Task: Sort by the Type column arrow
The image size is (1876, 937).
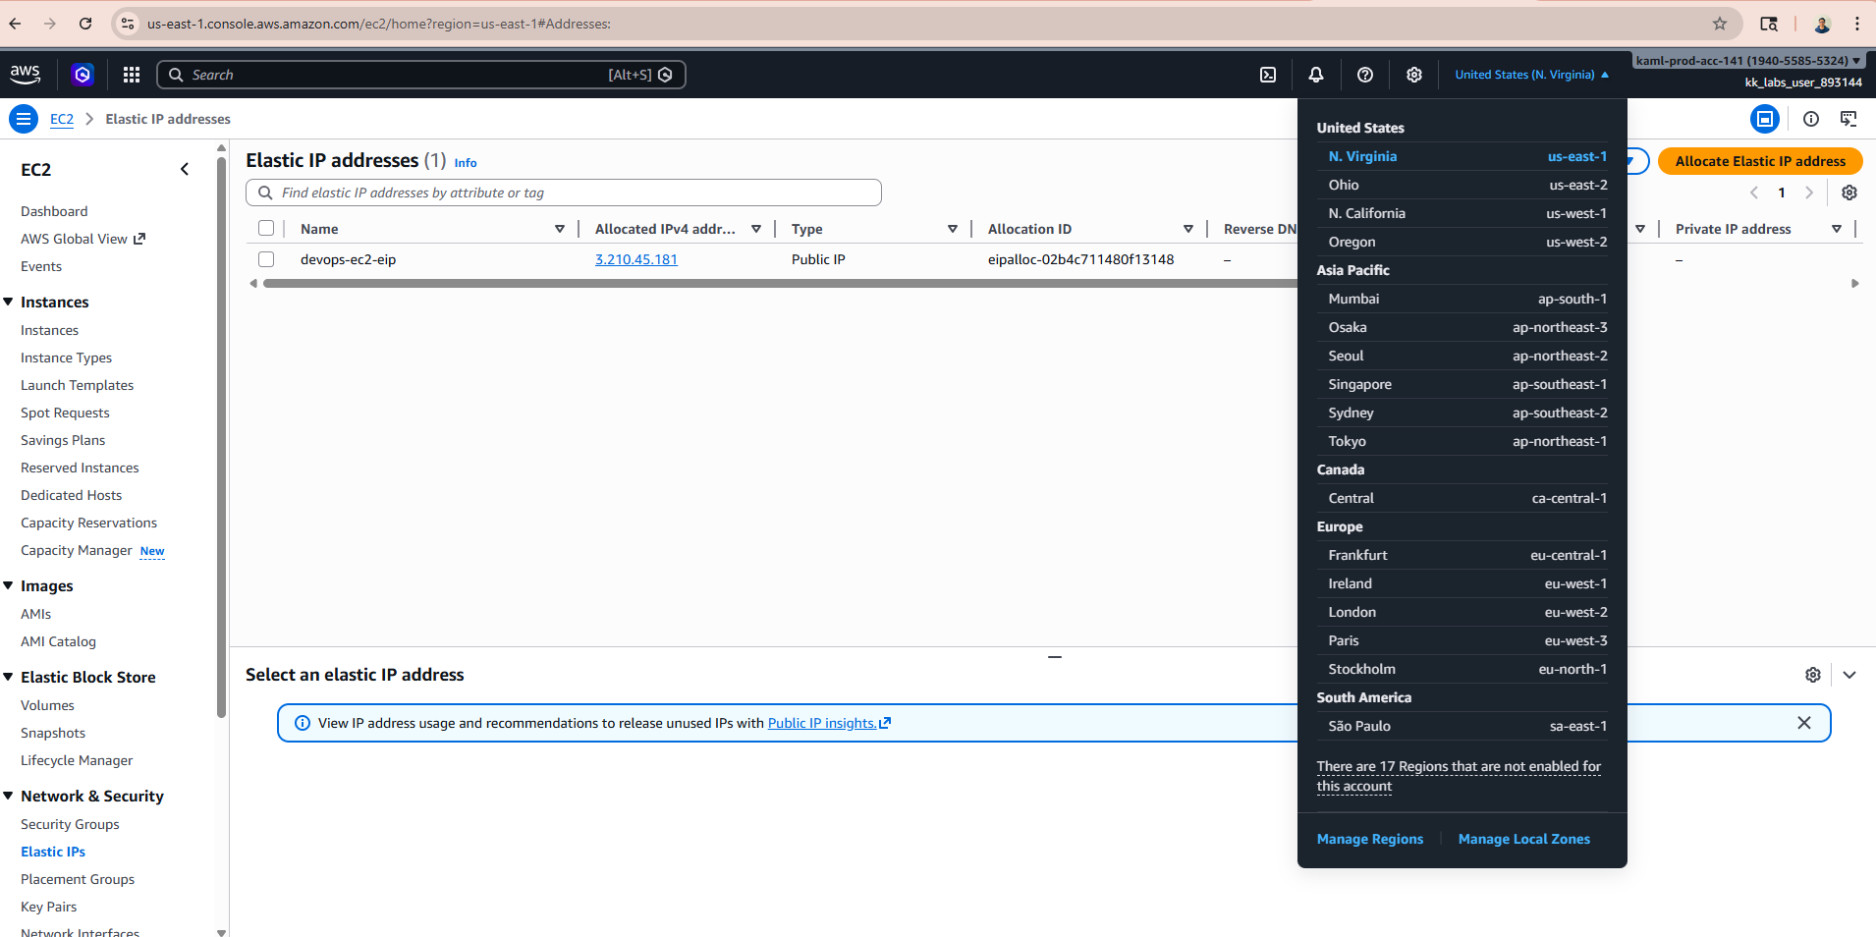Action: point(953,229)
